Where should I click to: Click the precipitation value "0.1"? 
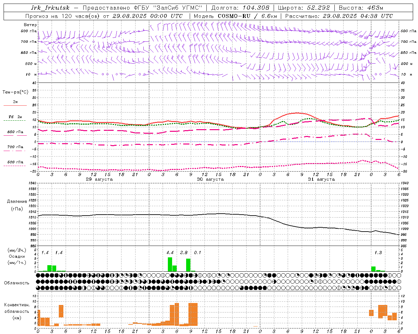pyautogui.click(x=198, y=253)
